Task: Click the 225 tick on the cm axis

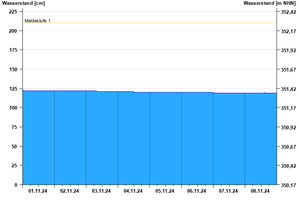Action: [x=13, y=12]
